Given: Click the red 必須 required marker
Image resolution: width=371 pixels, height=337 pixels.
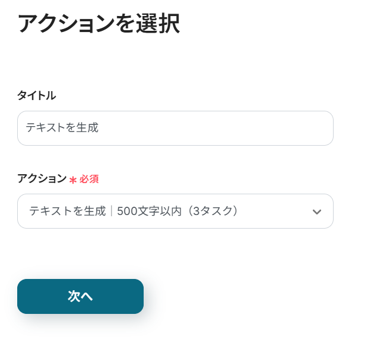Looking at the screenshot, I should coord(89,179).
